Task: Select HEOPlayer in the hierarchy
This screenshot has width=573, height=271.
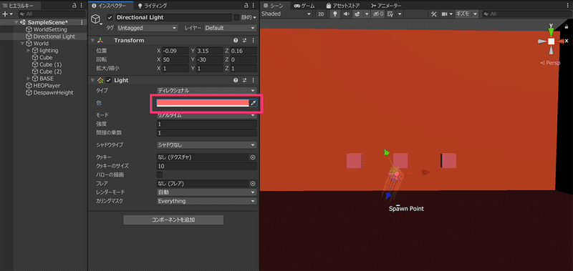Action: point(47,85)
